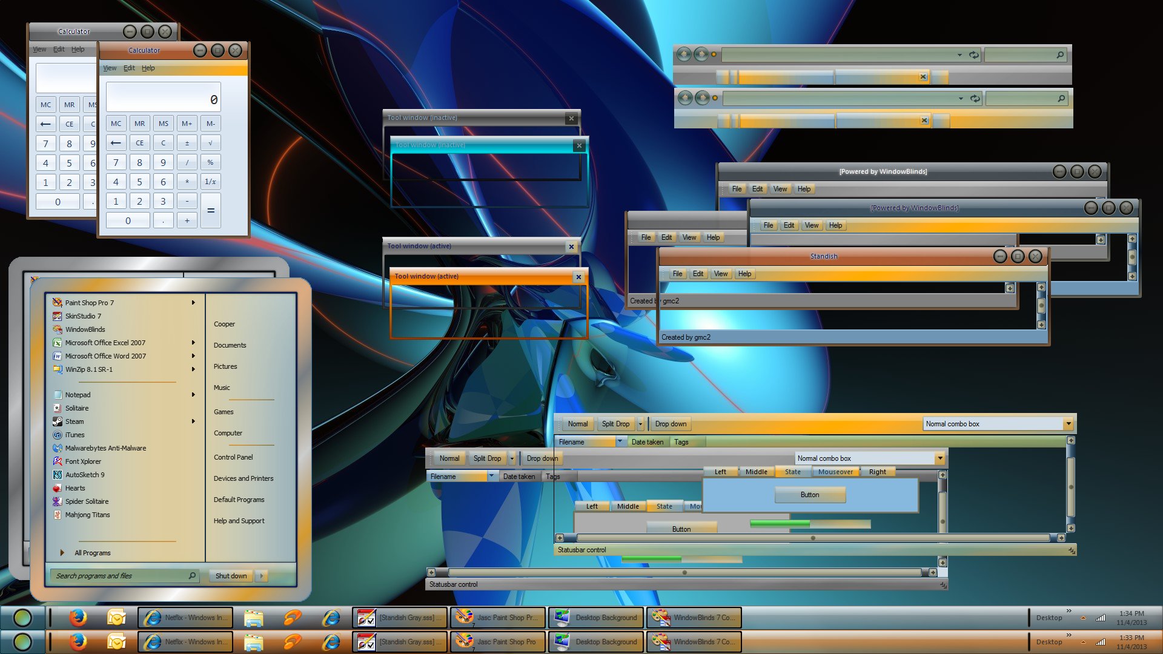The height and width of the screenshot is (654, 1163).
Task: Launch Microsoft Office Word 2007
Action: 105,356
